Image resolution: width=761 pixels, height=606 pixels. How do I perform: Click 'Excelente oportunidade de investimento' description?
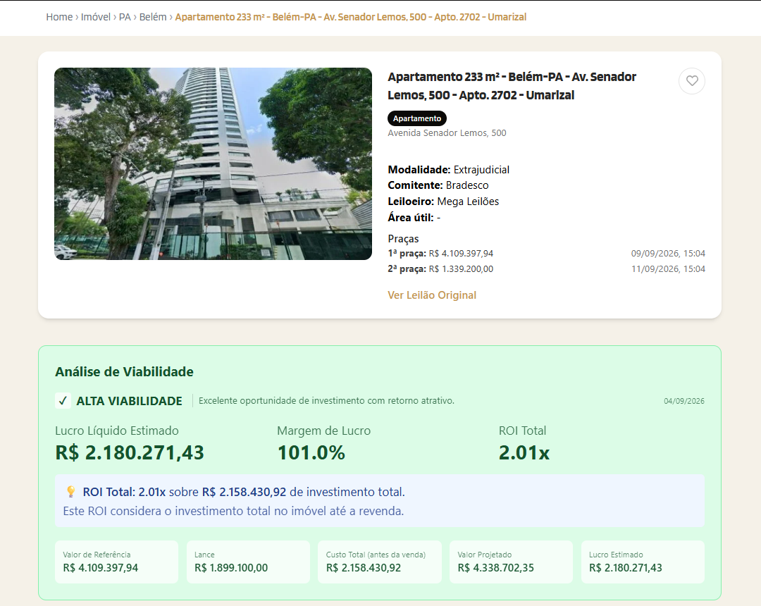tap(327, 401)
